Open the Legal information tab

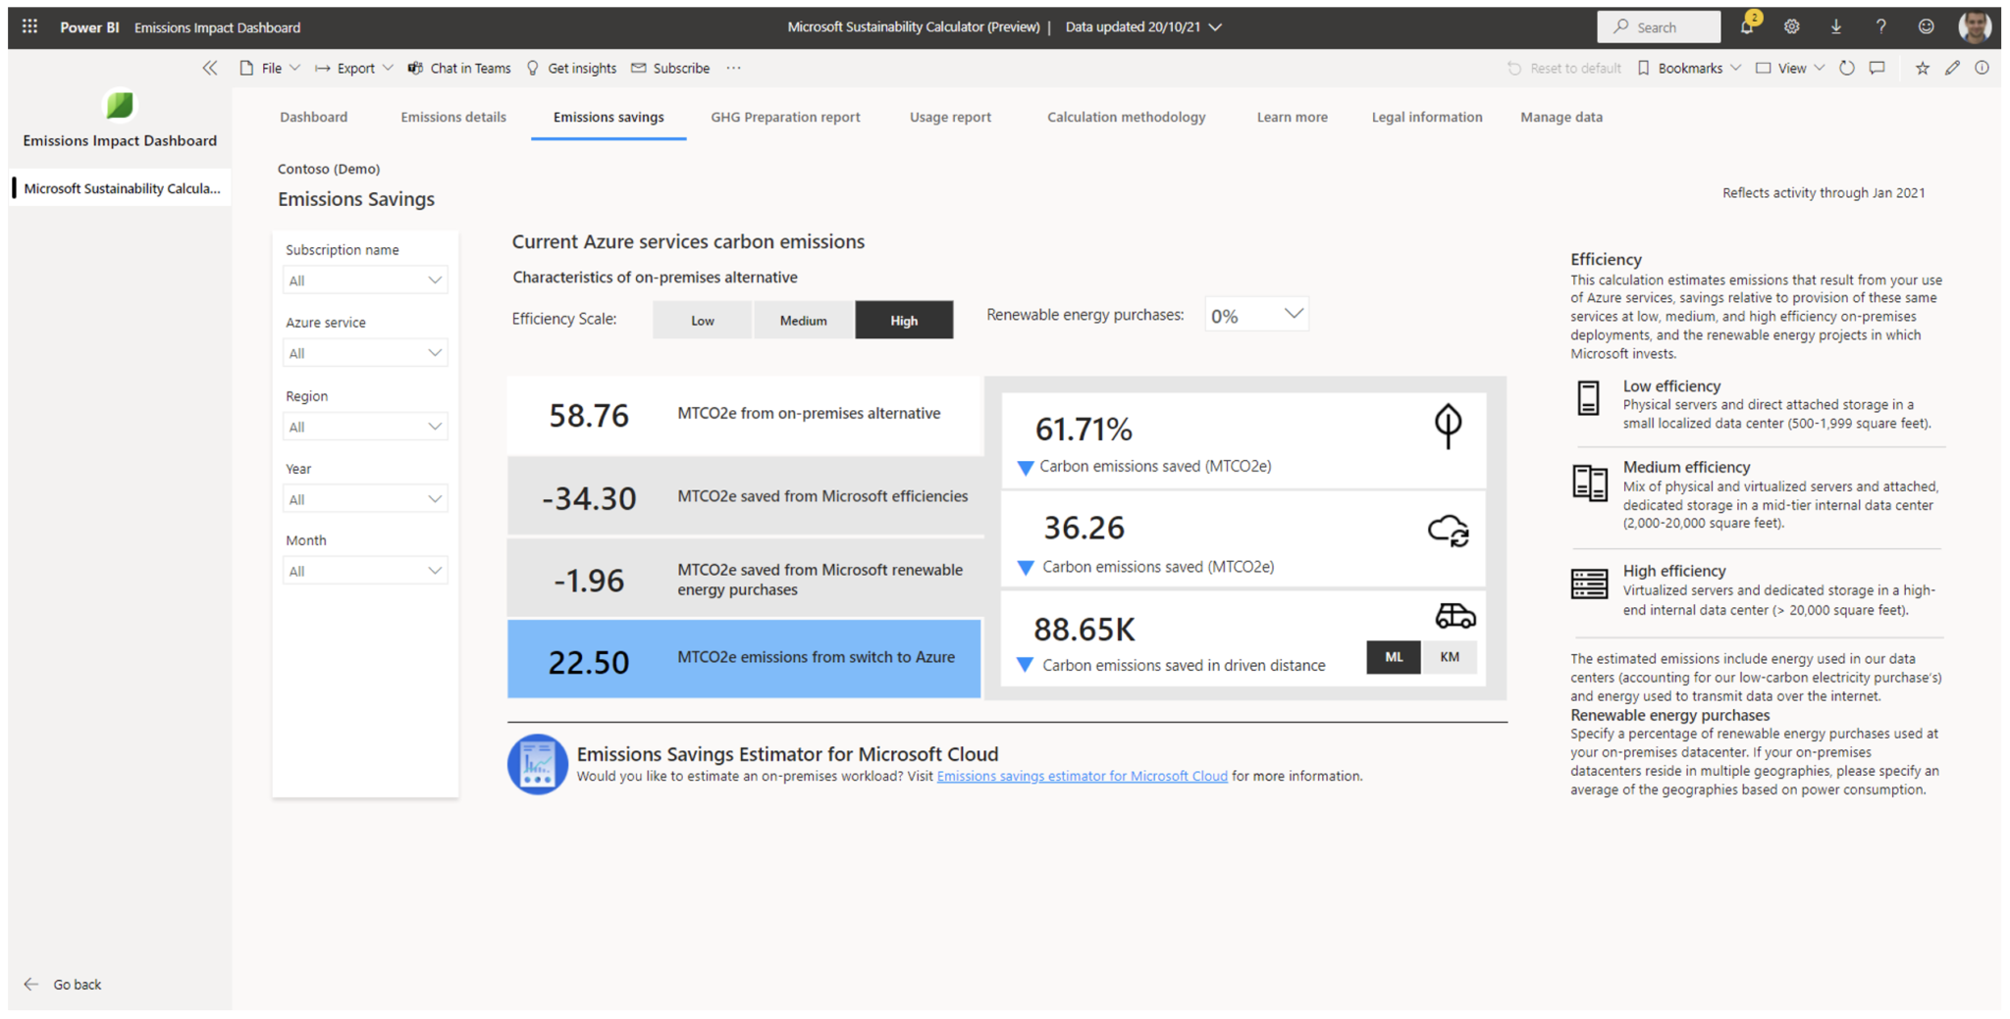[x=1427, y=117]
